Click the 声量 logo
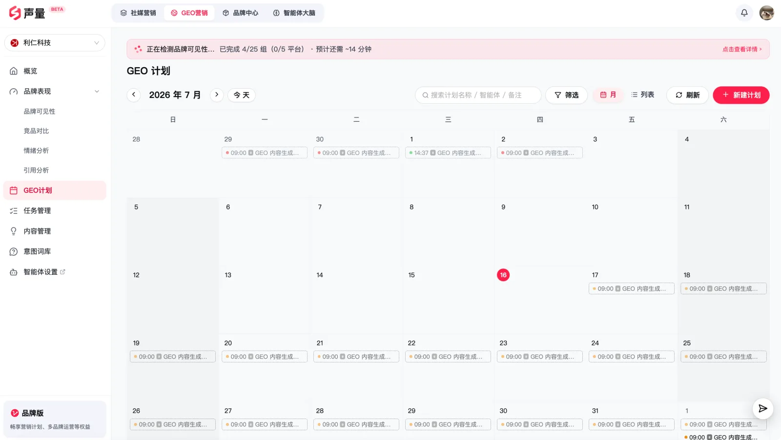 [27, 13]
